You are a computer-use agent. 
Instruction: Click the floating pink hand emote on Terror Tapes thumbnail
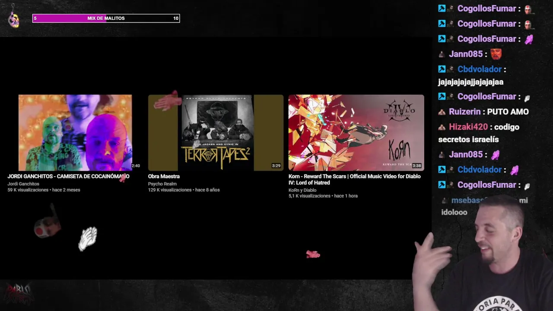[168, 101]
